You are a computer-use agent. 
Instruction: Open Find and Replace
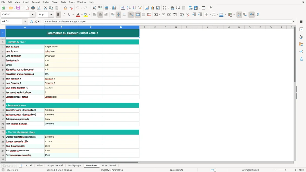[x=94, y=8]
